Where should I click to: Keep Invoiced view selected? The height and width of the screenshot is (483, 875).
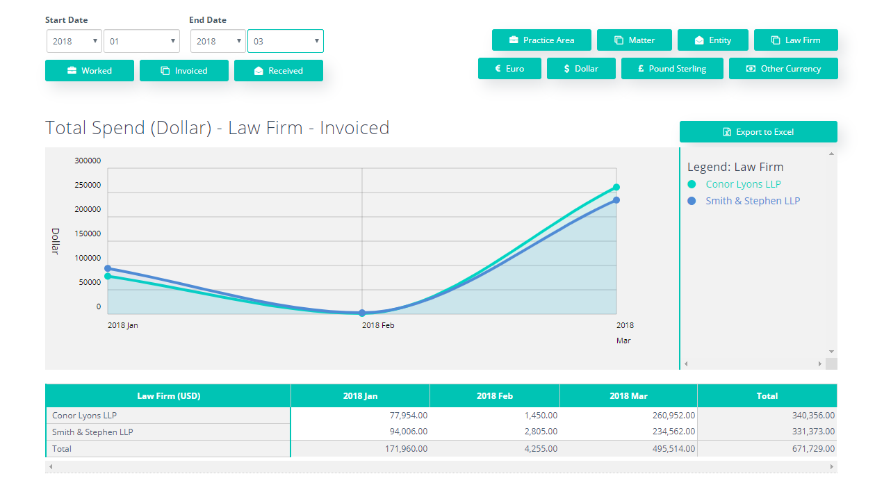coord(183,70)
